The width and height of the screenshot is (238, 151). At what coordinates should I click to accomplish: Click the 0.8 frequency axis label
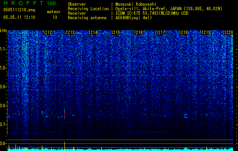[3, 106]
